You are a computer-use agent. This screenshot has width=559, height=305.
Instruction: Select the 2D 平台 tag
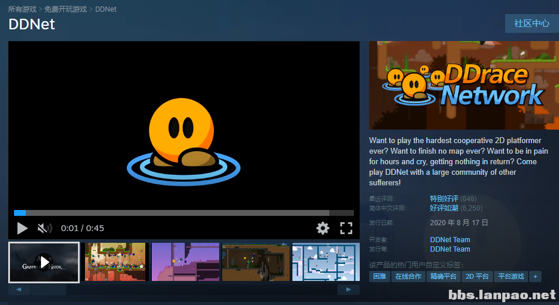[477, 276]
